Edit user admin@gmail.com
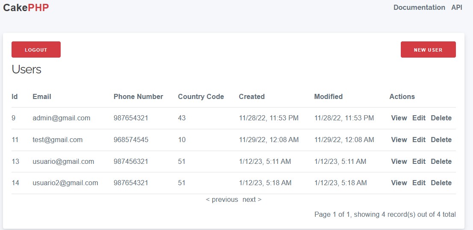This screenshot has height=230, width=473. pos(419,118)
